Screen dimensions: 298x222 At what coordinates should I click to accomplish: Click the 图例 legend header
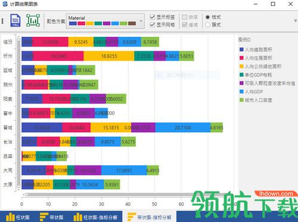pos(244,40)
